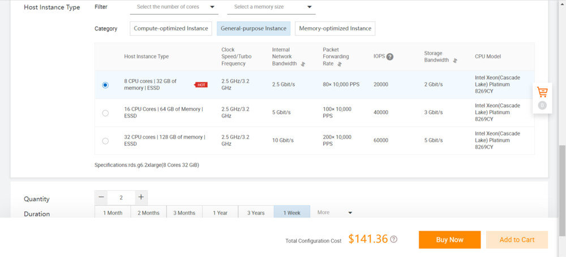Image resolution: width=566 pixels, height=257 pixels.
Task: Click the IOPS help question mark icon
Action: pyautogui.click(x=390, y=56)
